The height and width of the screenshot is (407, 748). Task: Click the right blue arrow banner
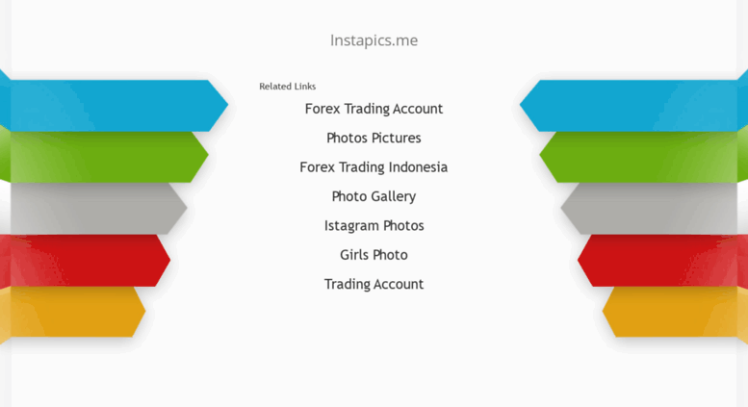[x=633, y=105]
